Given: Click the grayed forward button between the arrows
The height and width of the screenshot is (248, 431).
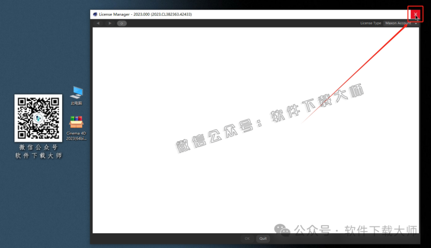Looking at the screenshot, I should (x=110, y=23).
